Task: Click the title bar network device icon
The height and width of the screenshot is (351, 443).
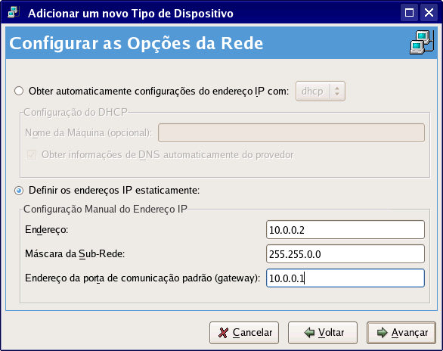Action: tap(14, 12)
